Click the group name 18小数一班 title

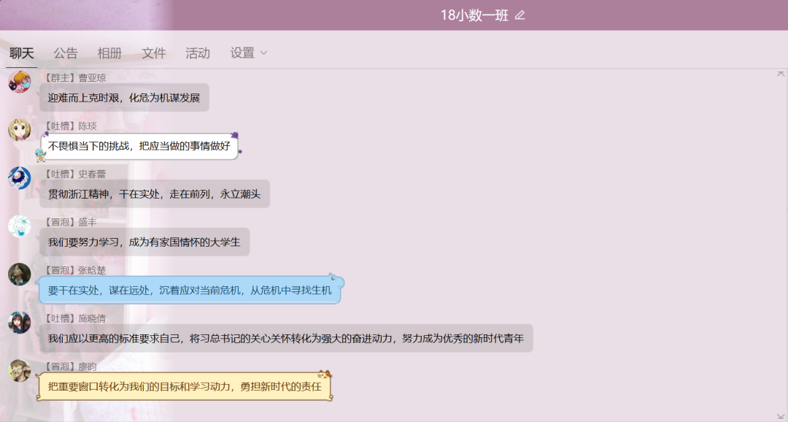click(x=474, y=15)
